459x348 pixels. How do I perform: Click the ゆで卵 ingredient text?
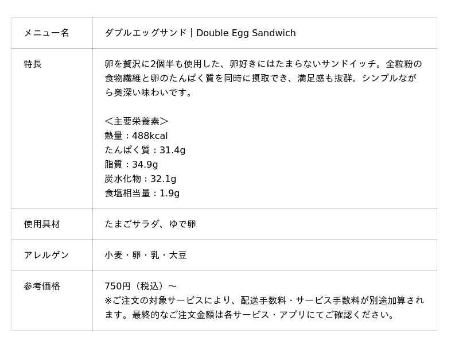(x=182, y=225)
